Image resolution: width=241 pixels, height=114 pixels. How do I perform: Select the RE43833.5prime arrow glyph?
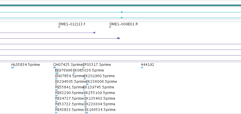(x=56, y=113)
